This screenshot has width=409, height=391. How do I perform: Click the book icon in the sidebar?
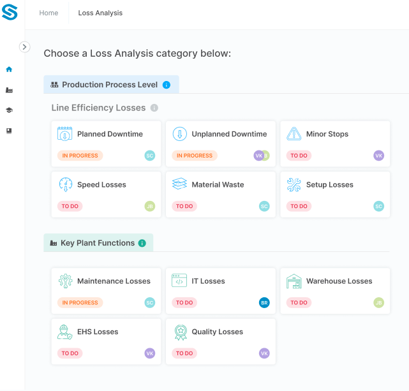9,131
